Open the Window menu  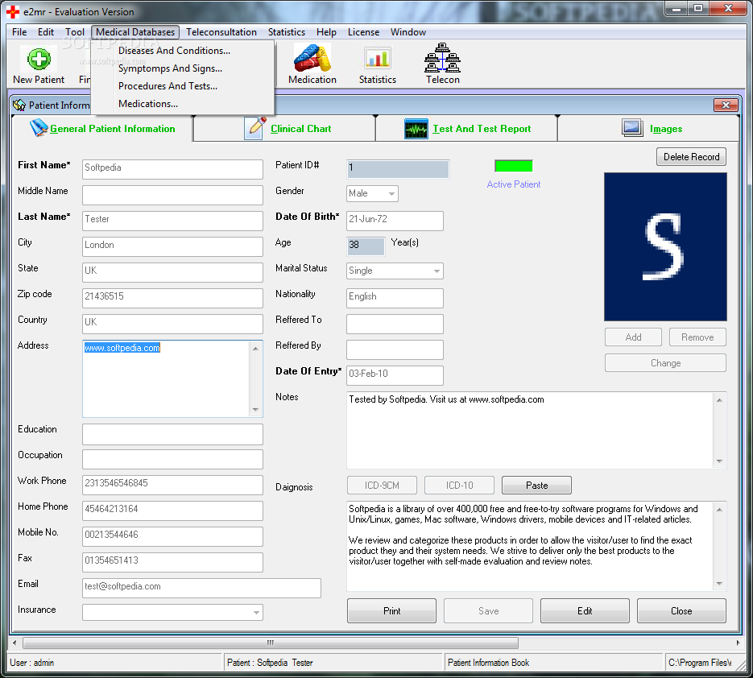coord(408,32)
